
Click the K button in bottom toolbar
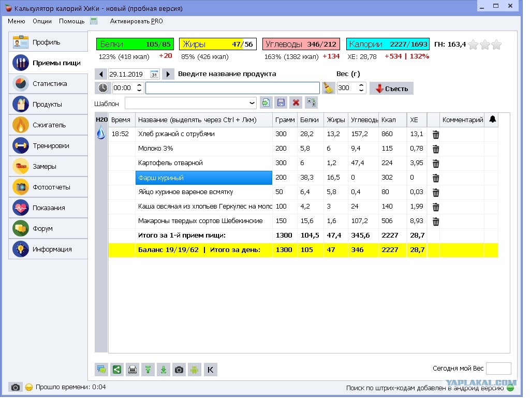pyautogui.click(x=210, y=370)
